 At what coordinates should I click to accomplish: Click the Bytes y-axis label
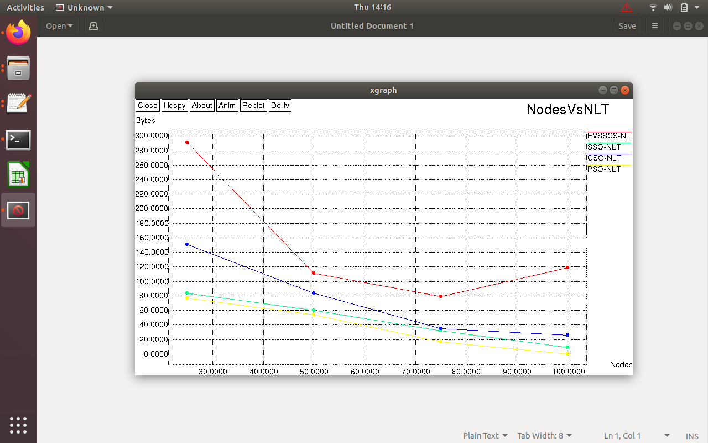[145, 121]
